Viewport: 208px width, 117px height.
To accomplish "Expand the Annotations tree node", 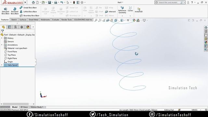I will click(2, 45).
